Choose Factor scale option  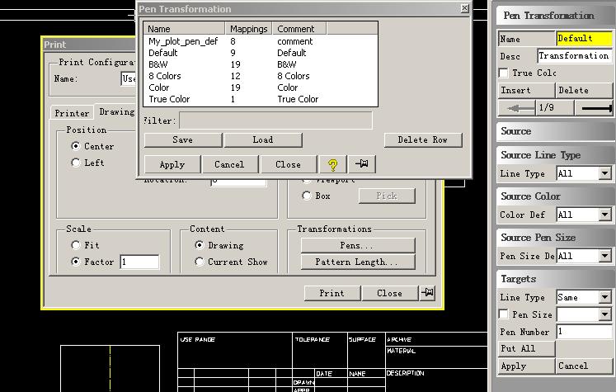pyautogui.click(x=76, y=262)
